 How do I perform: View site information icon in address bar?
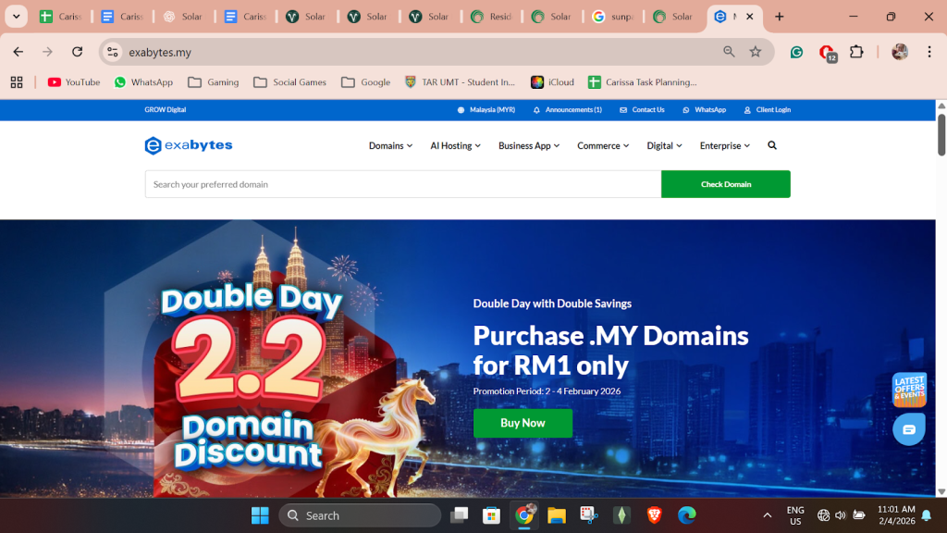click(112, 52)
